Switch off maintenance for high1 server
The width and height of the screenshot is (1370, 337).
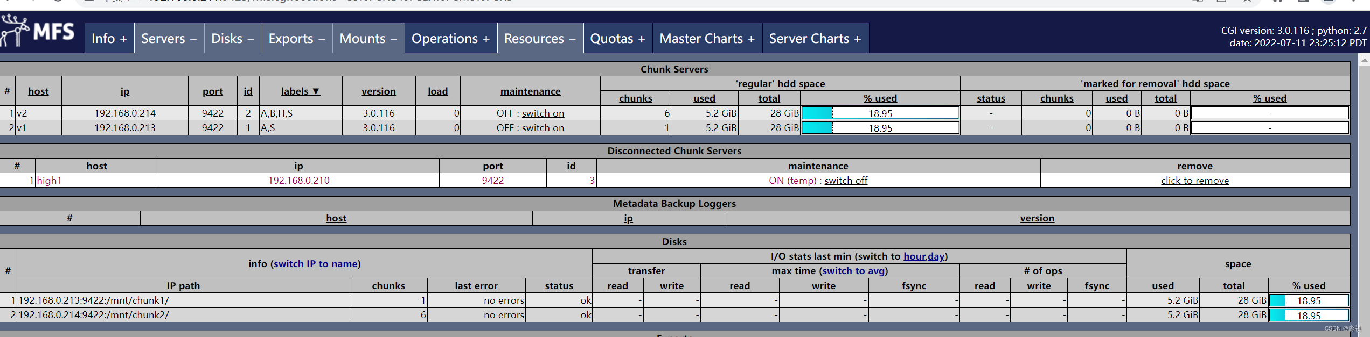[x=846, y=181]
